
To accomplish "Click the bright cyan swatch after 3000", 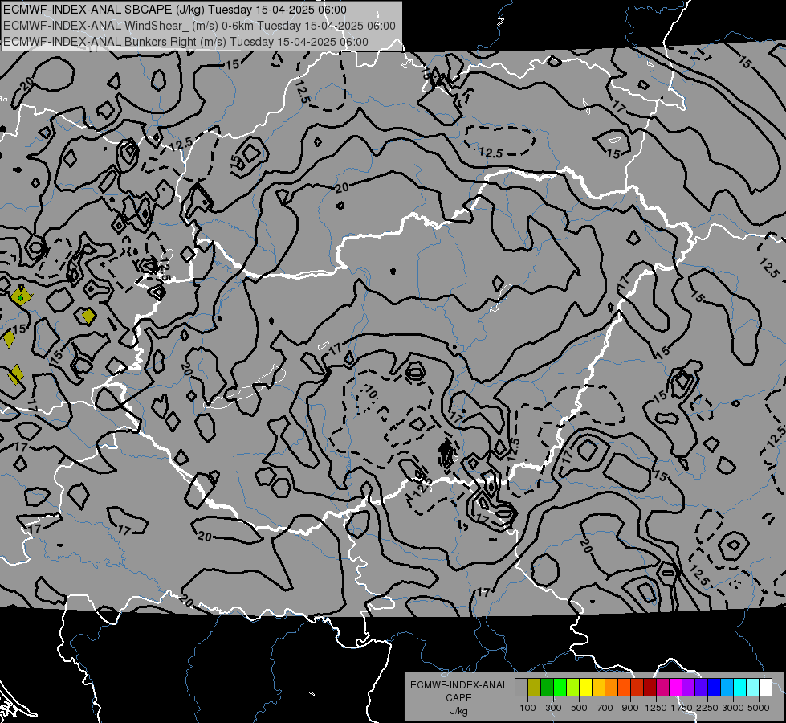I will (740, 688).
